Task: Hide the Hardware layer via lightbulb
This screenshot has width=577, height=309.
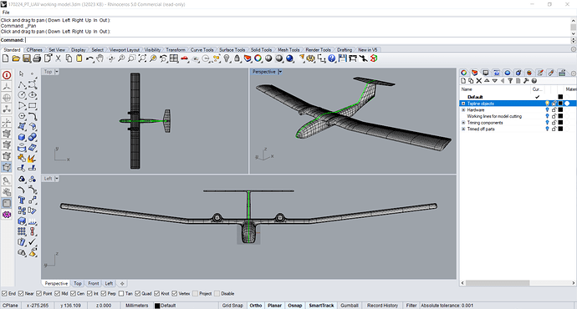Action: click(x=547, y=110)
